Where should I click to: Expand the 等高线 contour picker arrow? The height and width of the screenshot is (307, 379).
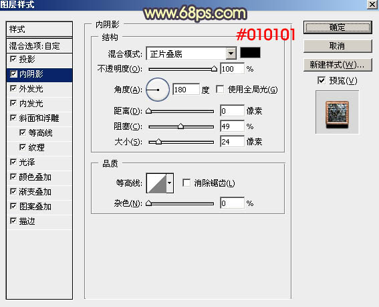pyautogui.click(x=170, y=183)
